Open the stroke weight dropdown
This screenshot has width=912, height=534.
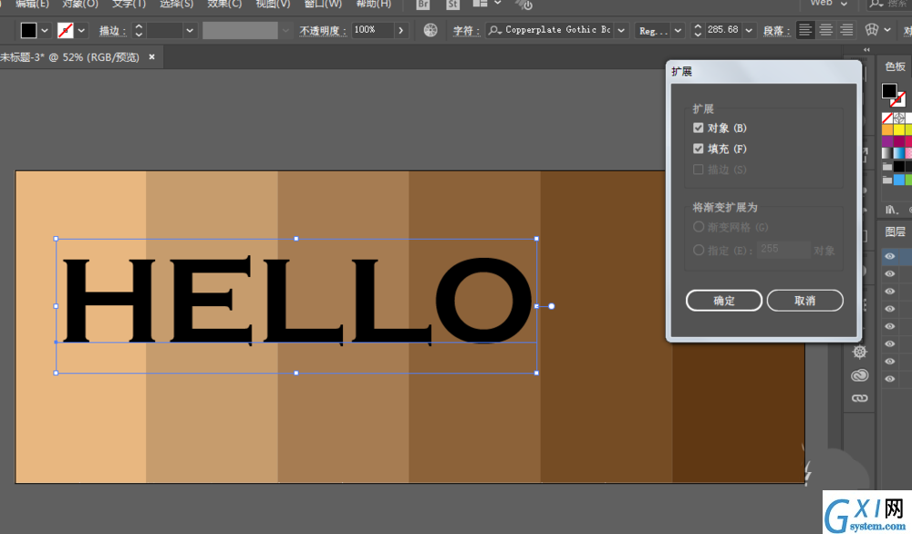click(190, 30)
